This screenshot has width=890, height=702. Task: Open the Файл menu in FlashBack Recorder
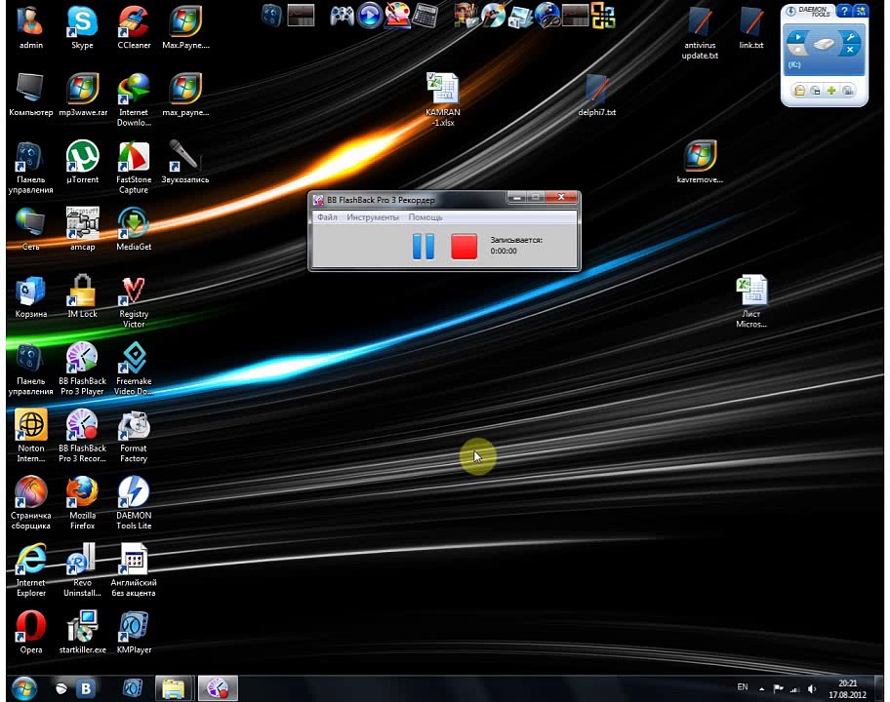[327, 217]
